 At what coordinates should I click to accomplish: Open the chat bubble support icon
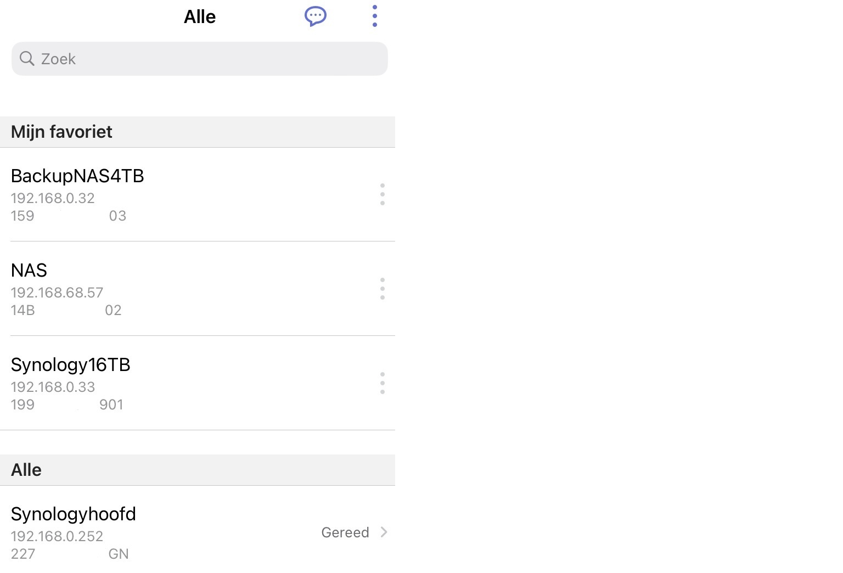tap(316, 16)
